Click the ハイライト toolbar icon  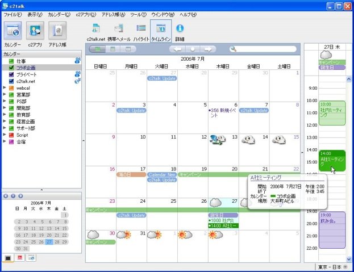[x=141, y=28]
